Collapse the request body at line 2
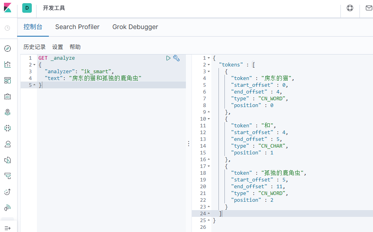The height and width of the screenshot is (232, 373). pyautogui.click(x=35, y=65)
